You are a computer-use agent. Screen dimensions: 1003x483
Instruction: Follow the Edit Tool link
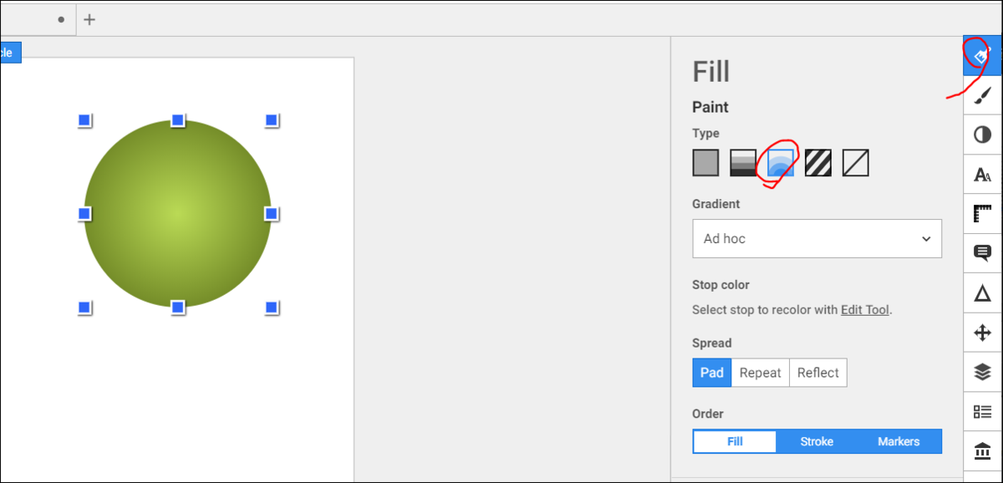(864, 310)
